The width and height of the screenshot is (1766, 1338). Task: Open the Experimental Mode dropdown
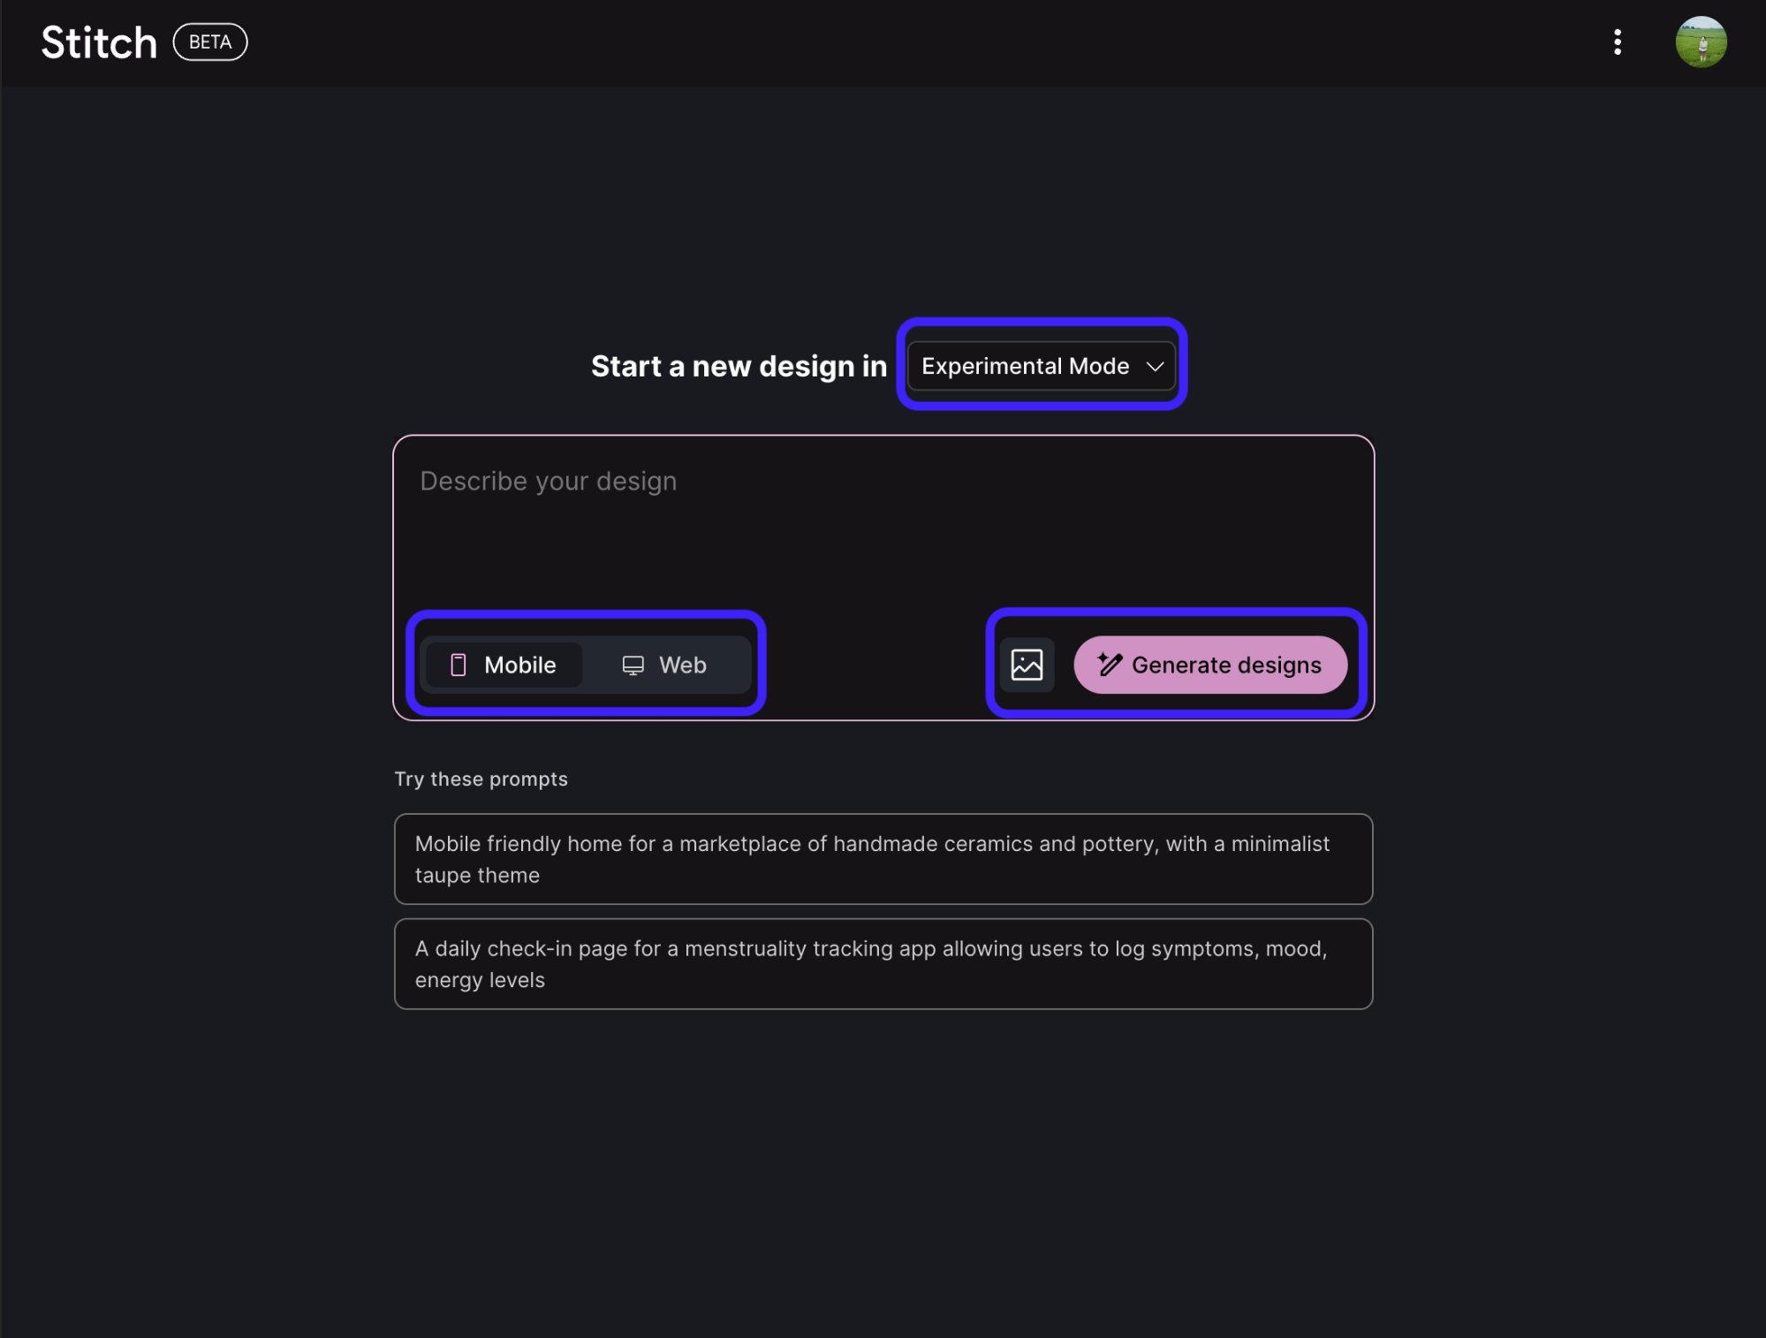coord(1027,366)
